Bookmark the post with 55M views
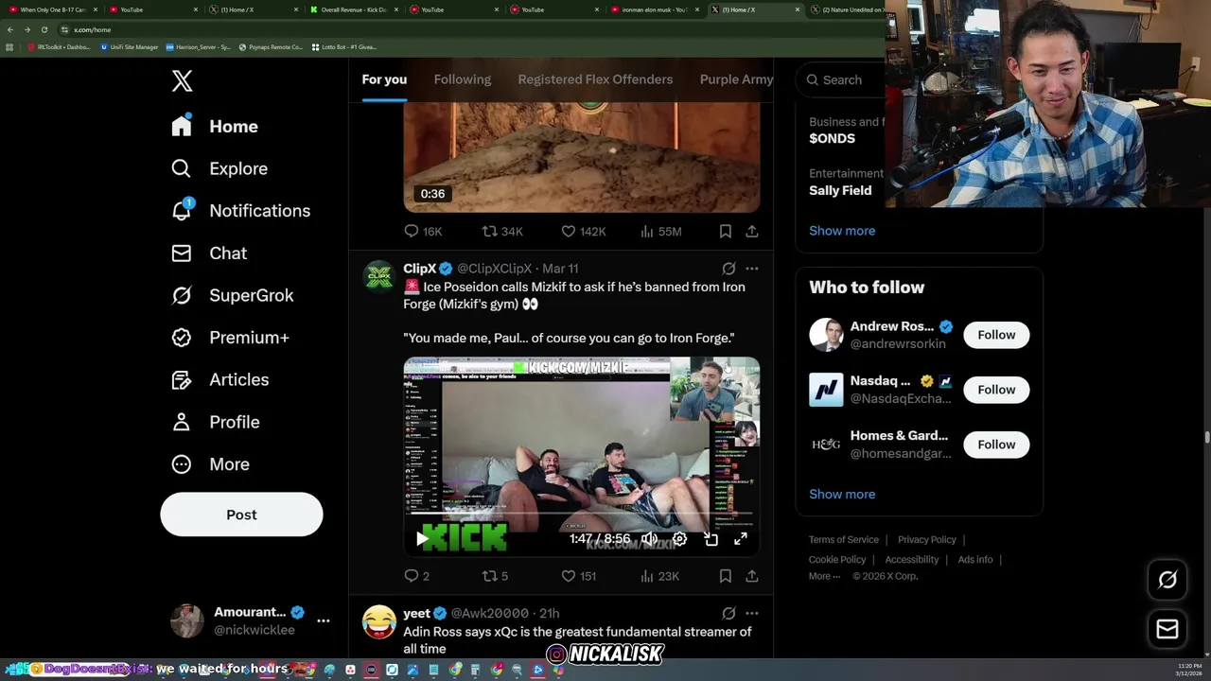 726,231
